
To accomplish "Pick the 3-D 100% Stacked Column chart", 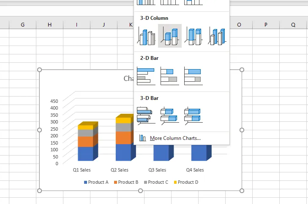I will (x=194, y=36).
